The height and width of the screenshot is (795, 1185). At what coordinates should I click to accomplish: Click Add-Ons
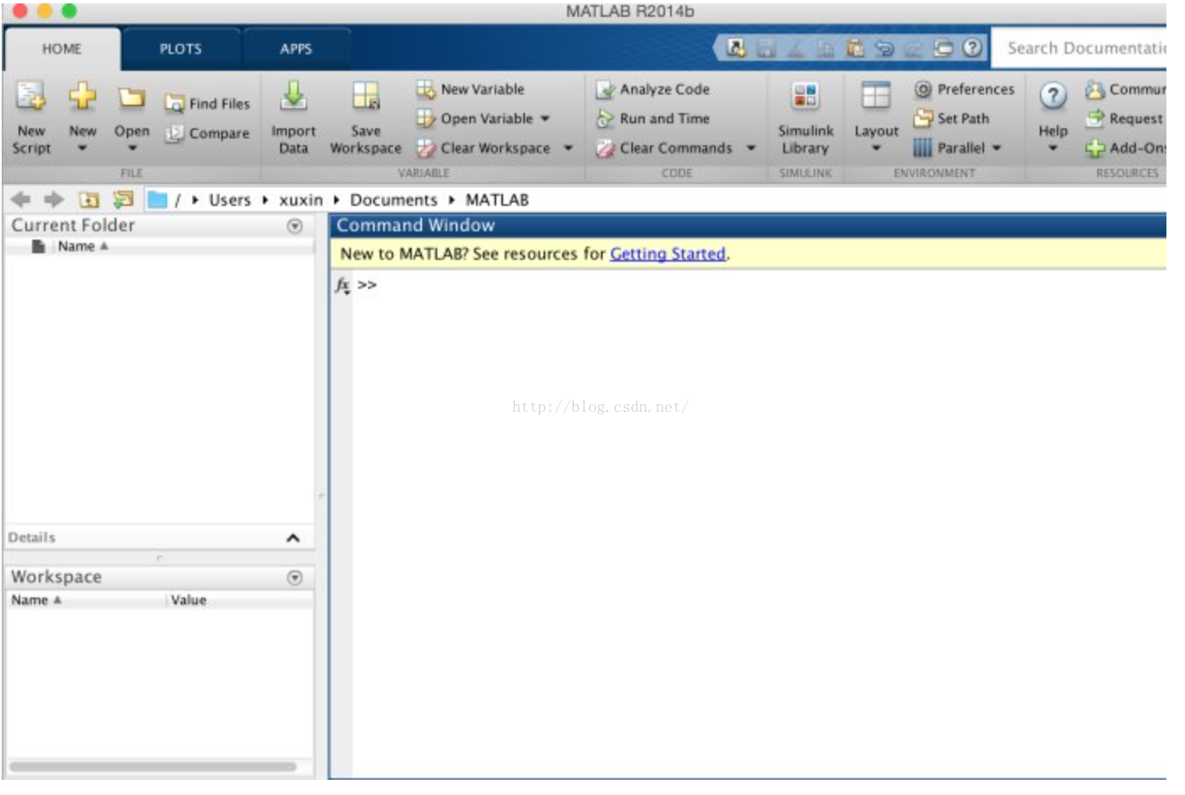pyautogui.click(x=1125, y=149)
